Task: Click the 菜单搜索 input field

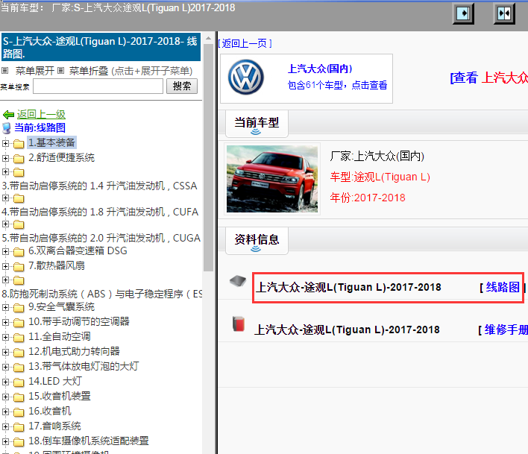Action: point(98,86)
